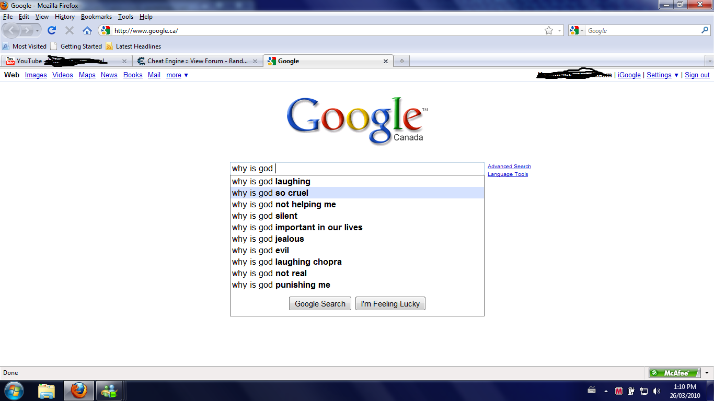Open the Edit menu
This screenshot has width=714, height=401.
[24, 17]
